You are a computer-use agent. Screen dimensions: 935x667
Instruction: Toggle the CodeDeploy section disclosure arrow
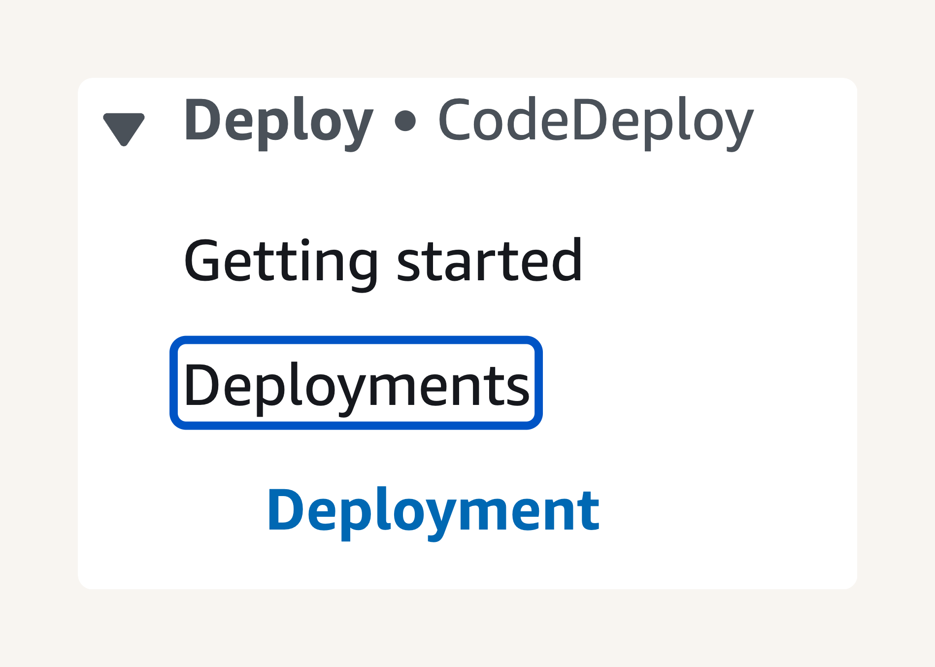124,130
